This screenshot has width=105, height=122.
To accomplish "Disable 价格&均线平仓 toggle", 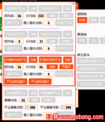I will point(50,60).
